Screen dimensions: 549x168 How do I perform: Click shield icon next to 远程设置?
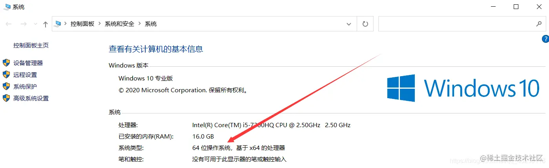(6, 75)
